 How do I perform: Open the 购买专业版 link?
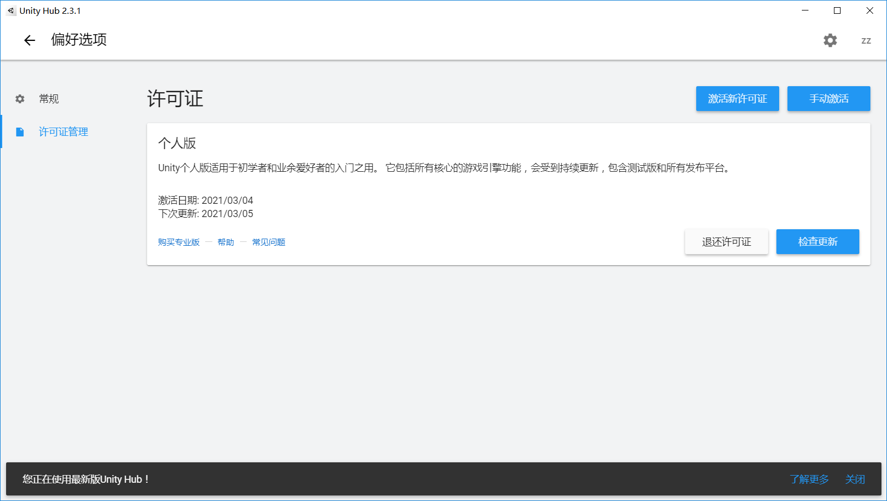click(178, 241)
